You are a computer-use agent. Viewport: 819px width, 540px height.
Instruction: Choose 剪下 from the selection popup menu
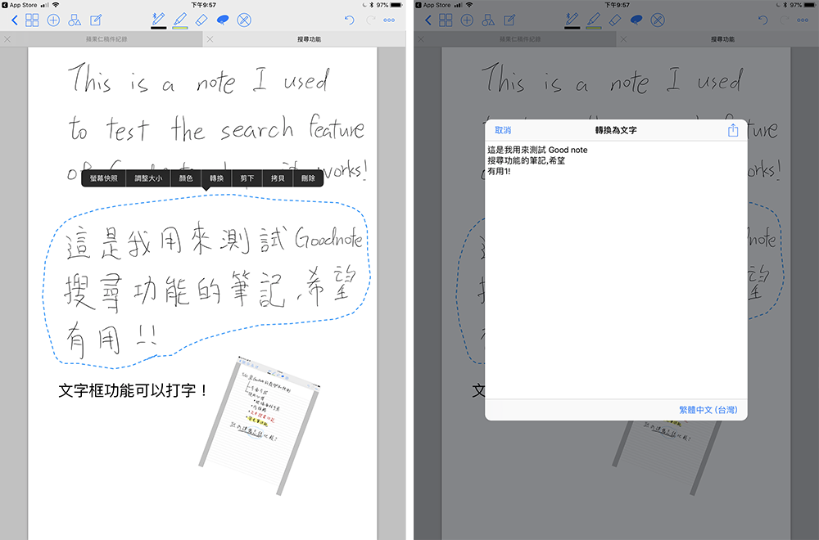tap(247, 178)
